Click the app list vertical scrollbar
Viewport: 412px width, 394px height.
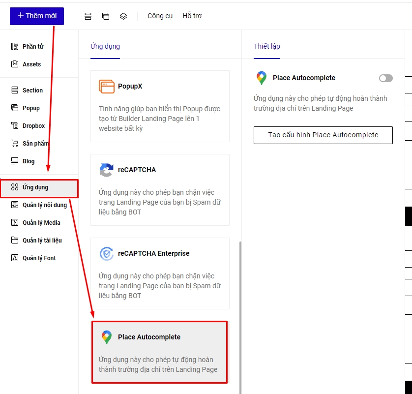click(240, 315)
